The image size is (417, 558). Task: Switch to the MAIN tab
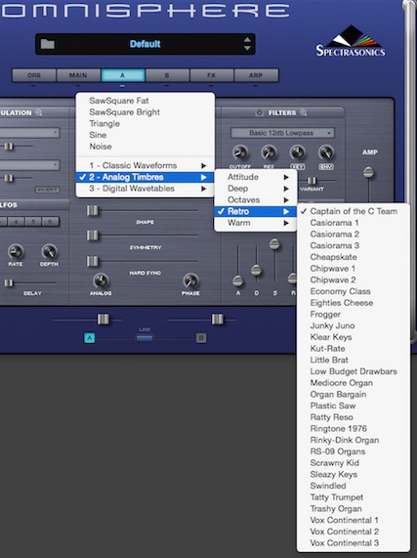[x=78, y=75]
